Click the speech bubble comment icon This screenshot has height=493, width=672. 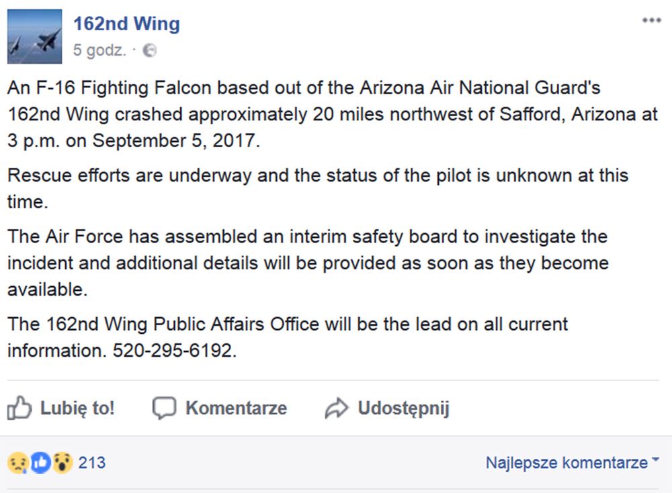[x=164, y=408]
